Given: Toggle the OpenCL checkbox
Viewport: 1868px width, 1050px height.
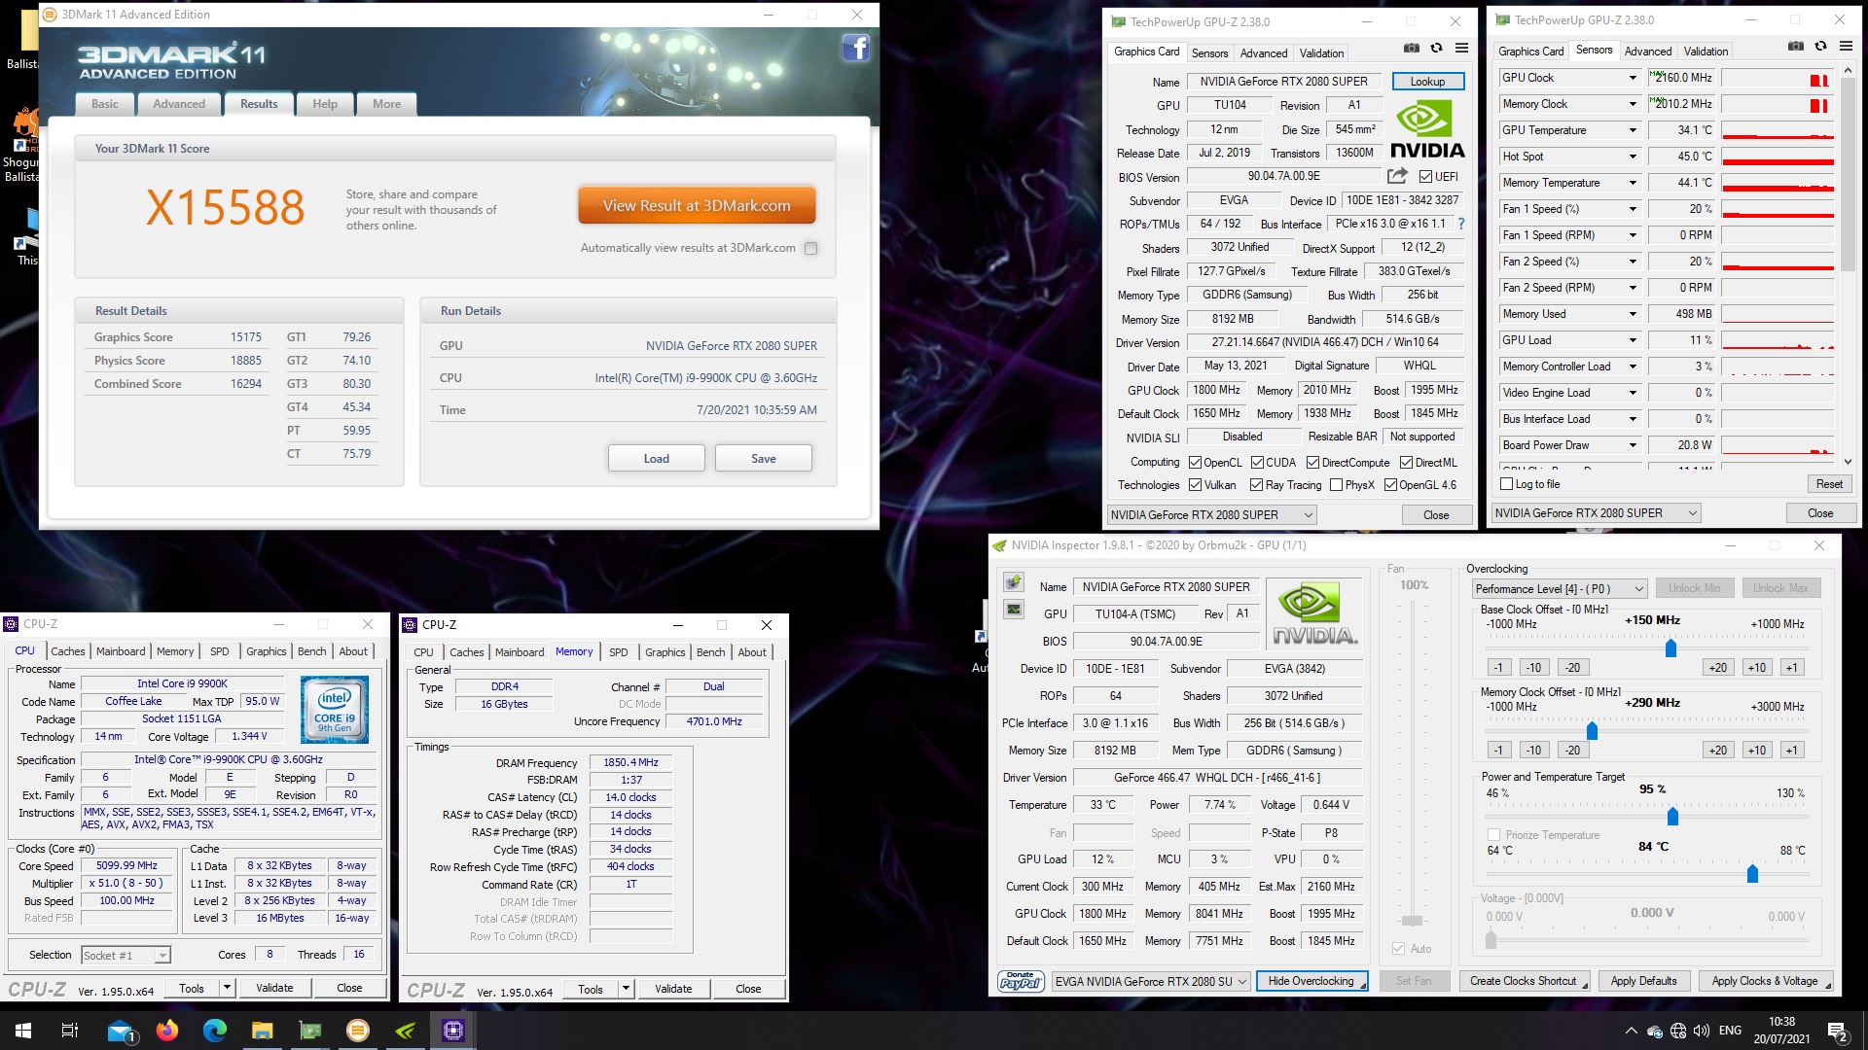Looking at the screenshot, I should pos(1195,463).
